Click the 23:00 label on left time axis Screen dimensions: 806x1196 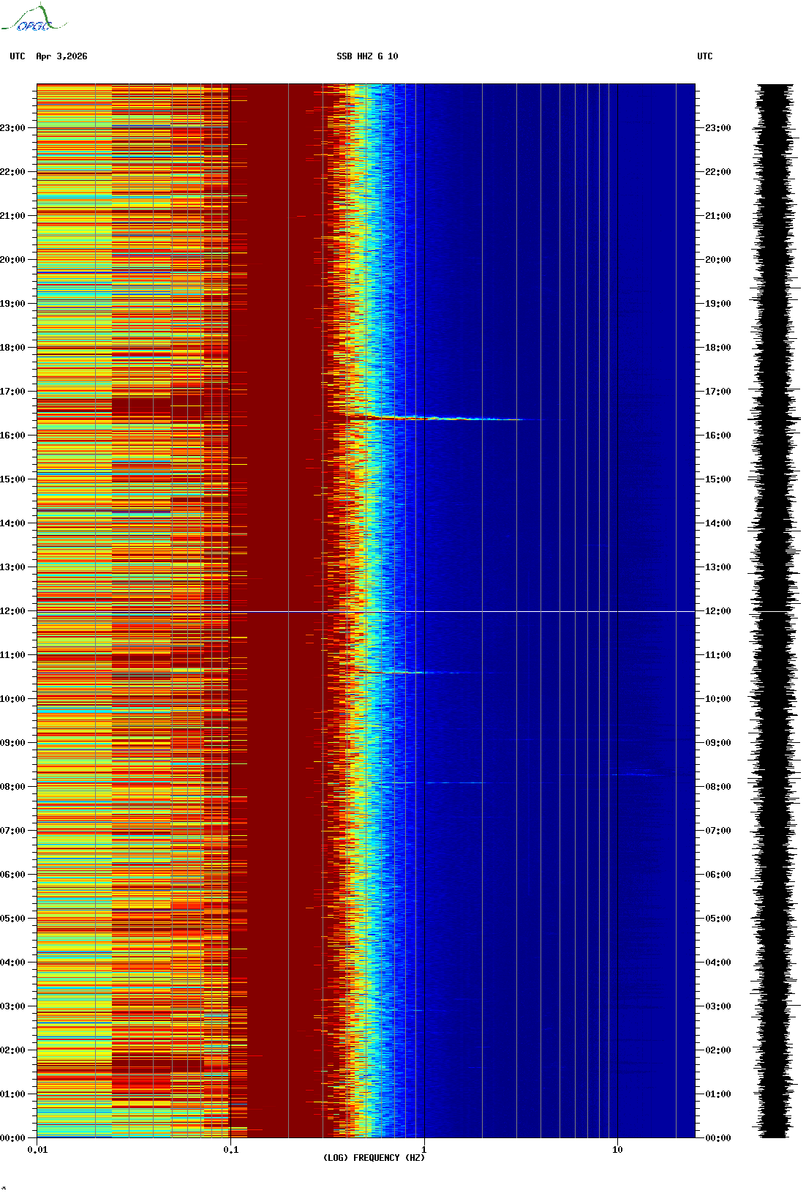click(12, 128)
